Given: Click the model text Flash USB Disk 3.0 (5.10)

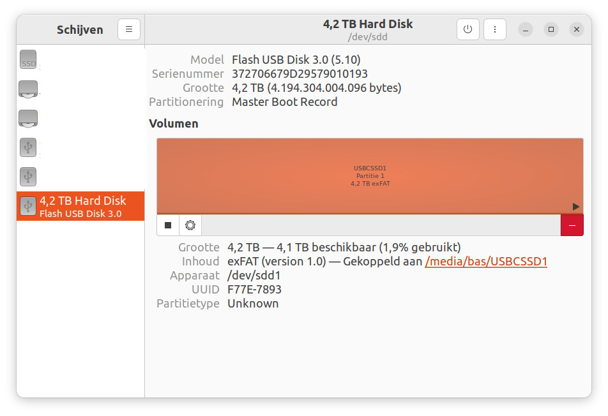Looking at the screenshot, I should [296, 59].
